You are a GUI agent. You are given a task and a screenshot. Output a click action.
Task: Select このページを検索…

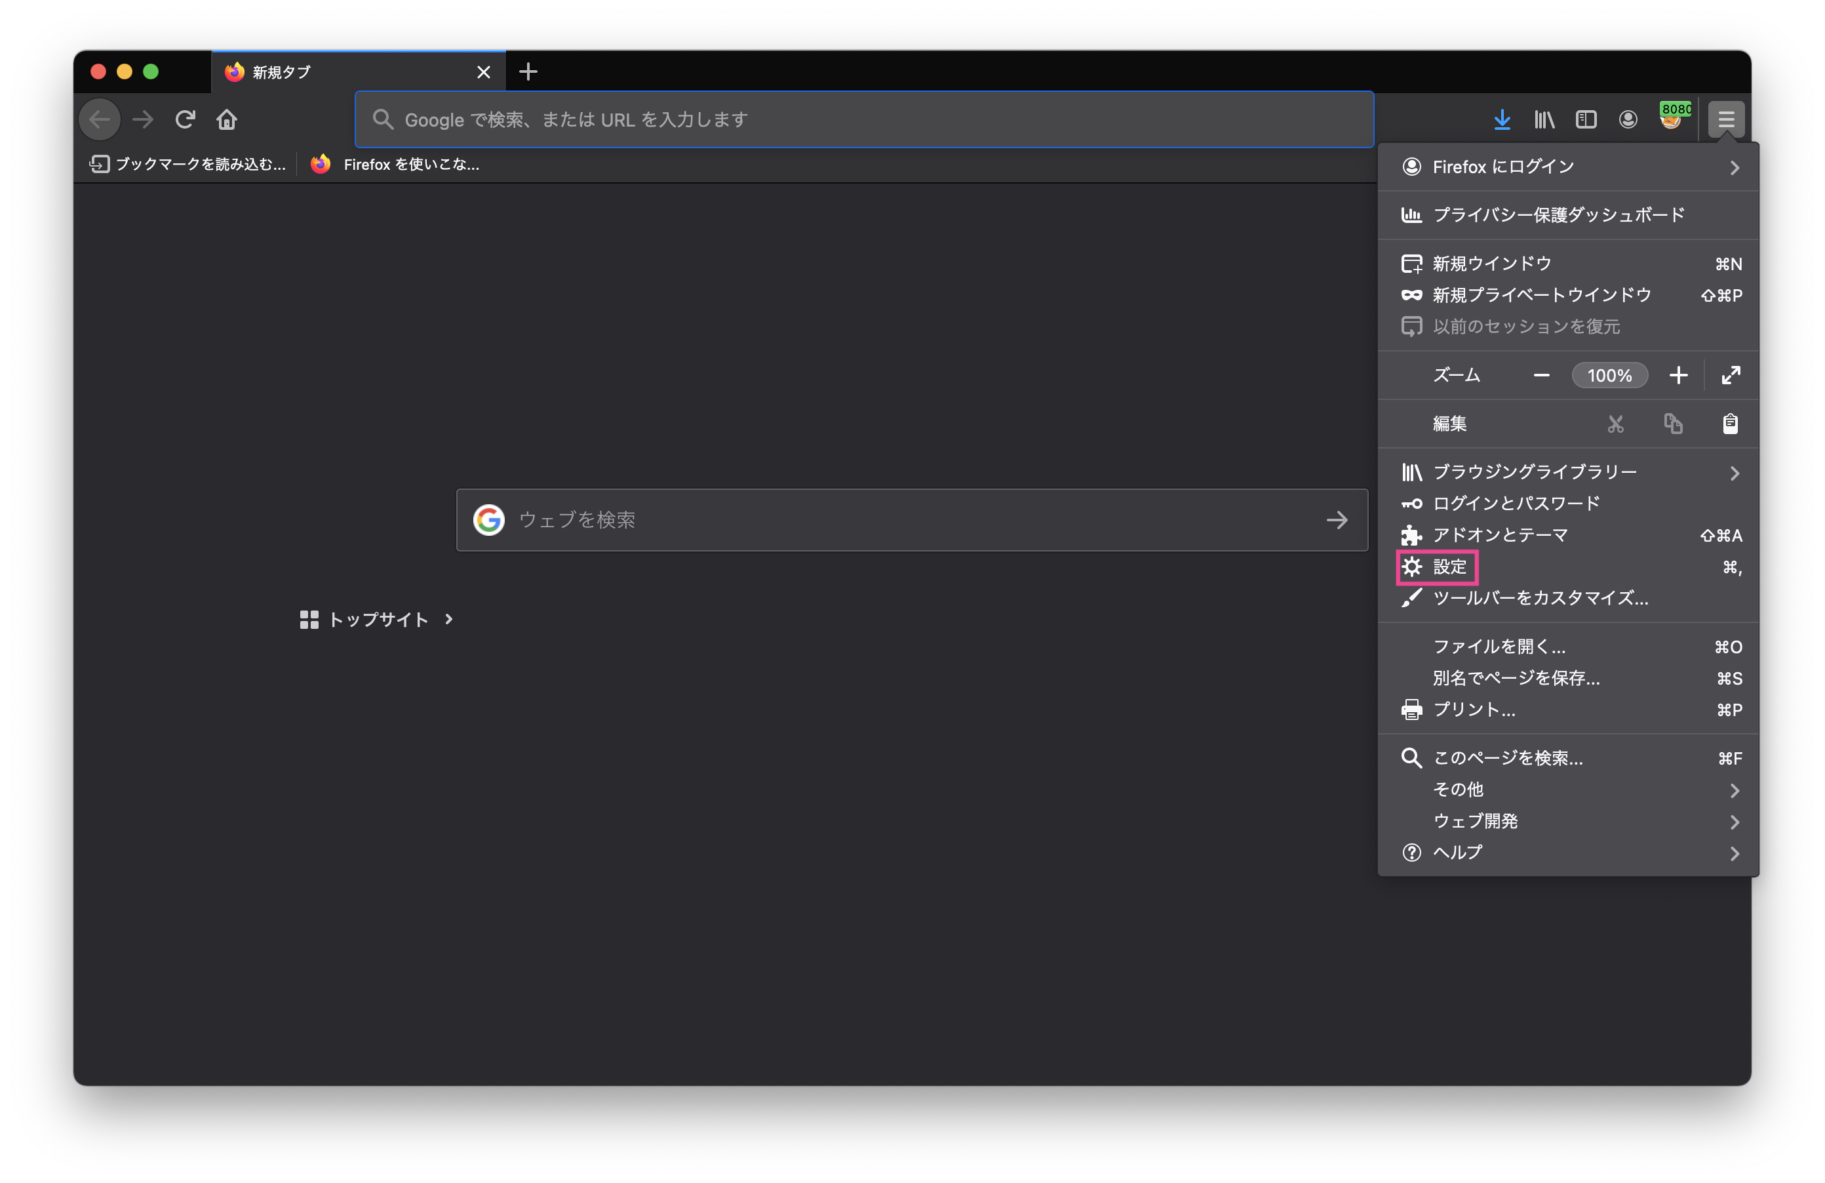[1568, 758]
